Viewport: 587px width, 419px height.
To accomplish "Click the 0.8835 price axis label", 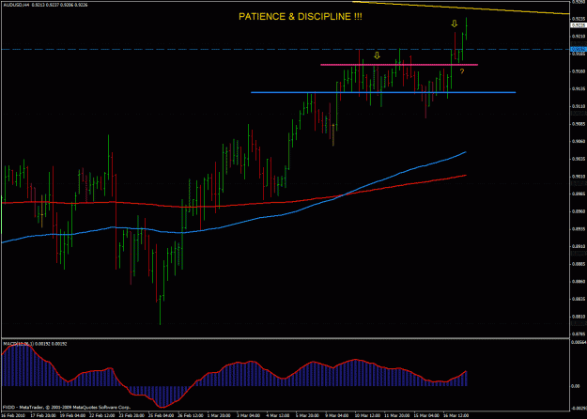I will (x=579, y=299).
